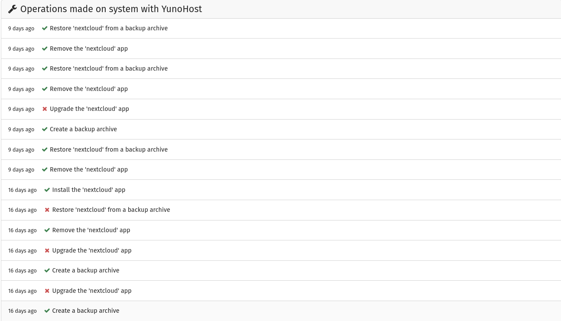Click checkmark beside 9-days-ago Create a backup archive
The width and height of the screenshot is (561, 321).
pyautogui.click(x=45, y=129)
